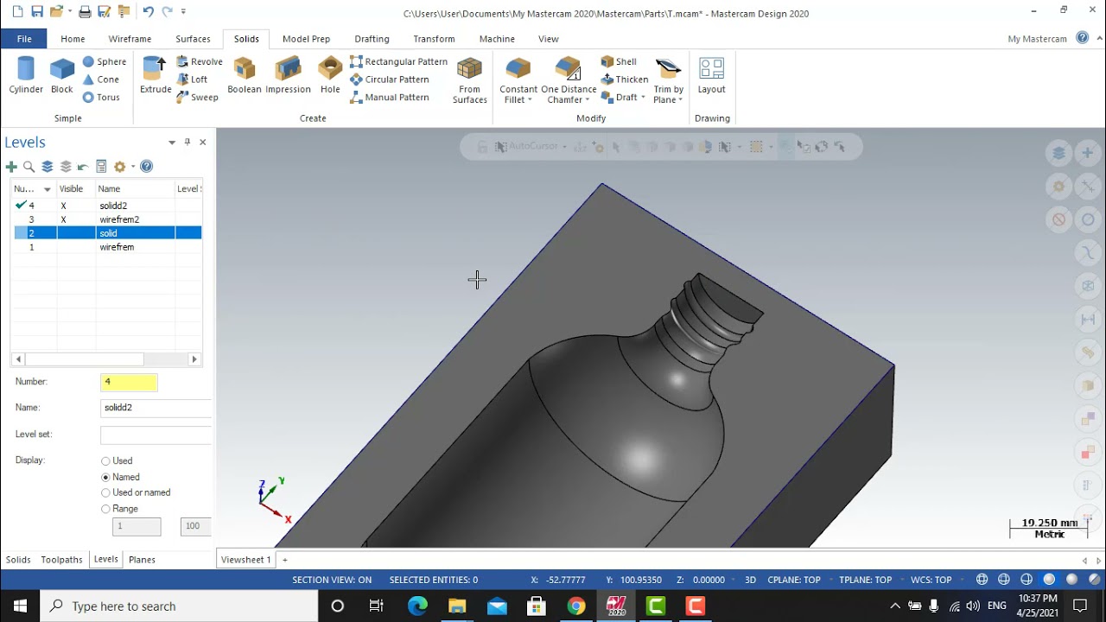Click the Extrude solid tool
Viewport: 1106px width, 622px height.
pyautogui.click(x=156, y=75)
